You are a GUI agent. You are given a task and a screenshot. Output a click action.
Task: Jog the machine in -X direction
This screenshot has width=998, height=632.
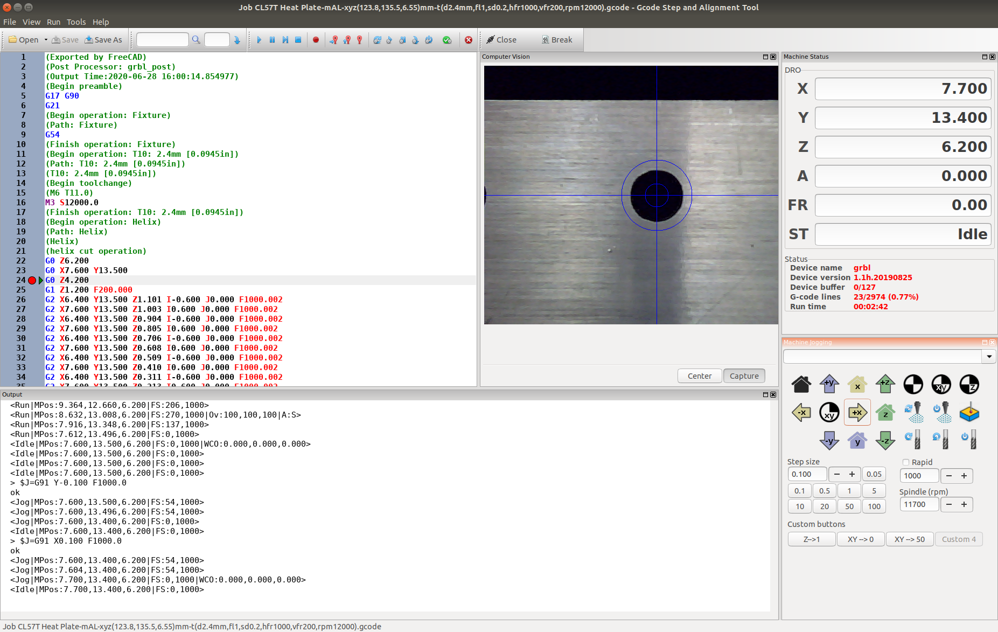(801, 413)
